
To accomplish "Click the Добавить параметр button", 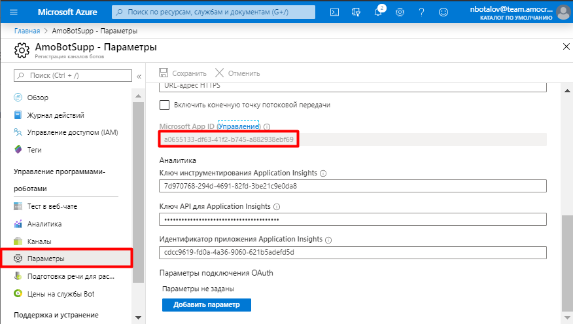I will [x=207, y=304].
